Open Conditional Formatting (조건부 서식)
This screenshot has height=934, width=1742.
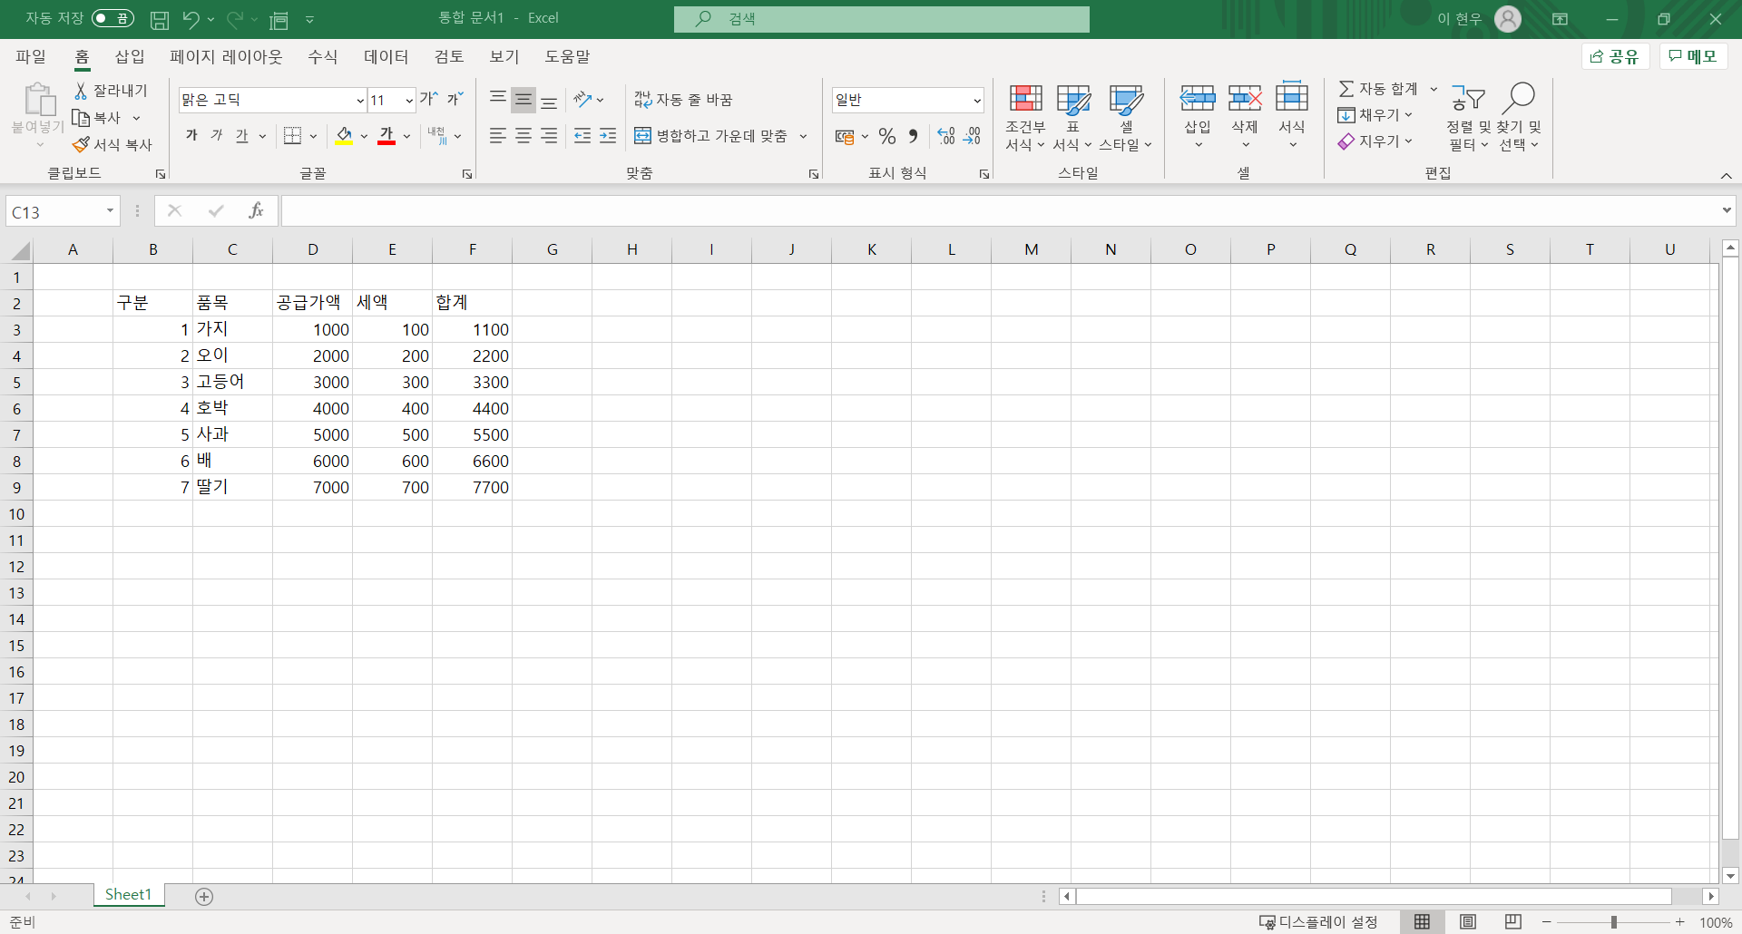(1025, 118)
